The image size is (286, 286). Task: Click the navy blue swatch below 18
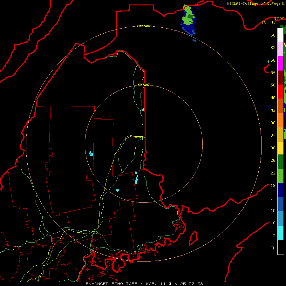tap(281, 190)
